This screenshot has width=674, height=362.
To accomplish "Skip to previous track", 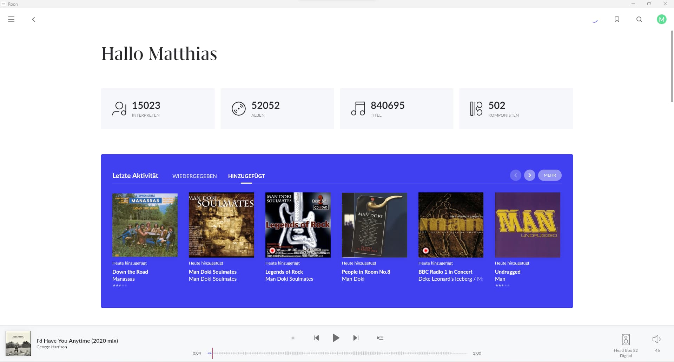I will (x=316, y=338).
